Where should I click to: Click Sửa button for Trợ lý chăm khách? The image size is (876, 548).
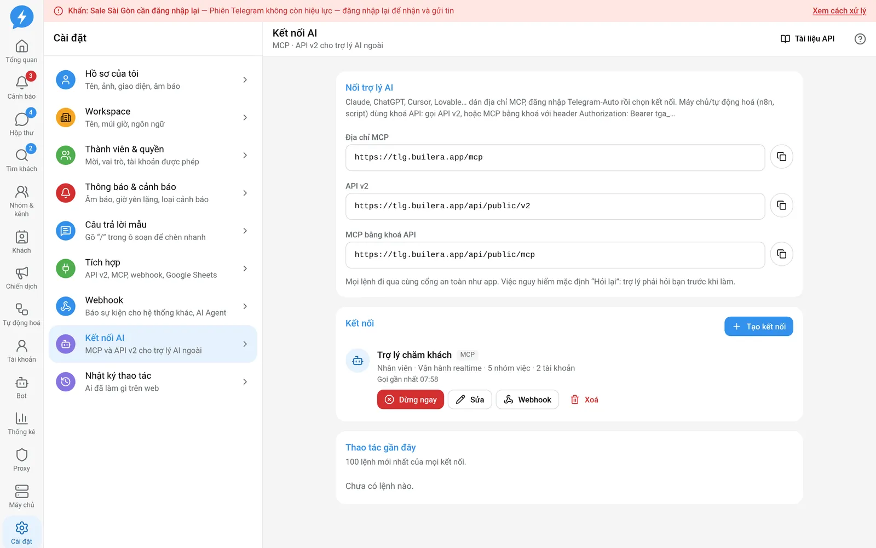click(x=470, y=399)
